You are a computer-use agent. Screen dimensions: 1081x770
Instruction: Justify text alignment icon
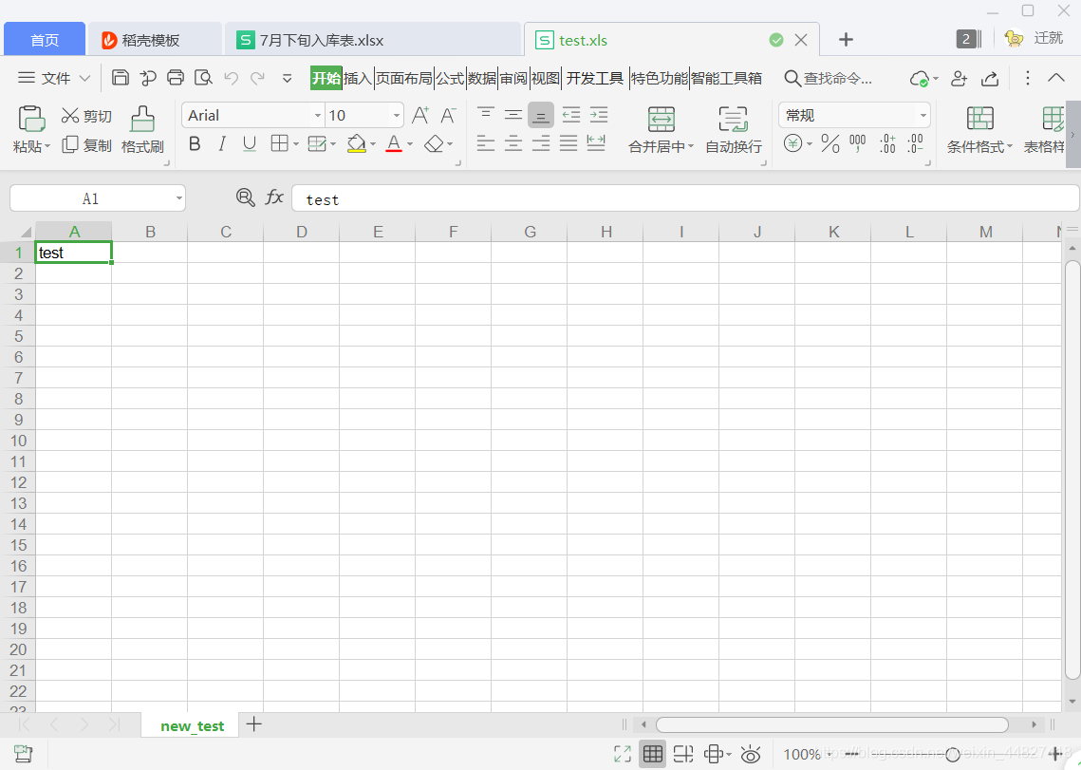click(x=568, y=143)
